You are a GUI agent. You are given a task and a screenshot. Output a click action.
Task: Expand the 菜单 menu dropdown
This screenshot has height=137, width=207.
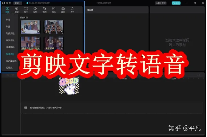(18, 3)
